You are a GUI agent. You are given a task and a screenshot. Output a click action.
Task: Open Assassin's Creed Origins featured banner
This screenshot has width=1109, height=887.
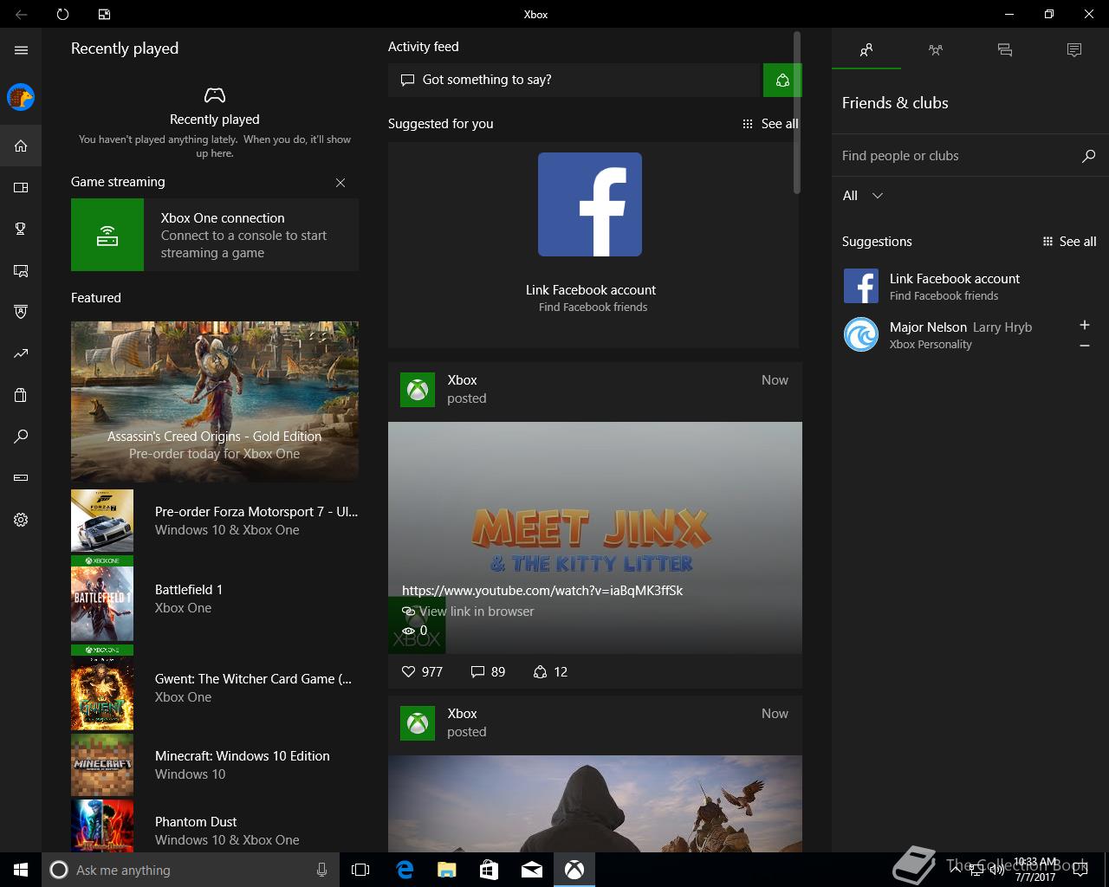(x=215, y=401)
